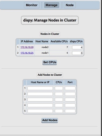
Task: Click the Host Name column header
Action: (42, 41)
